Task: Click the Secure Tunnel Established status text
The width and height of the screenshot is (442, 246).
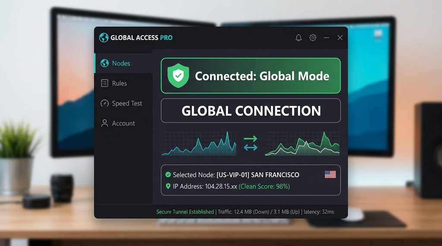Action: pos(185,212)
